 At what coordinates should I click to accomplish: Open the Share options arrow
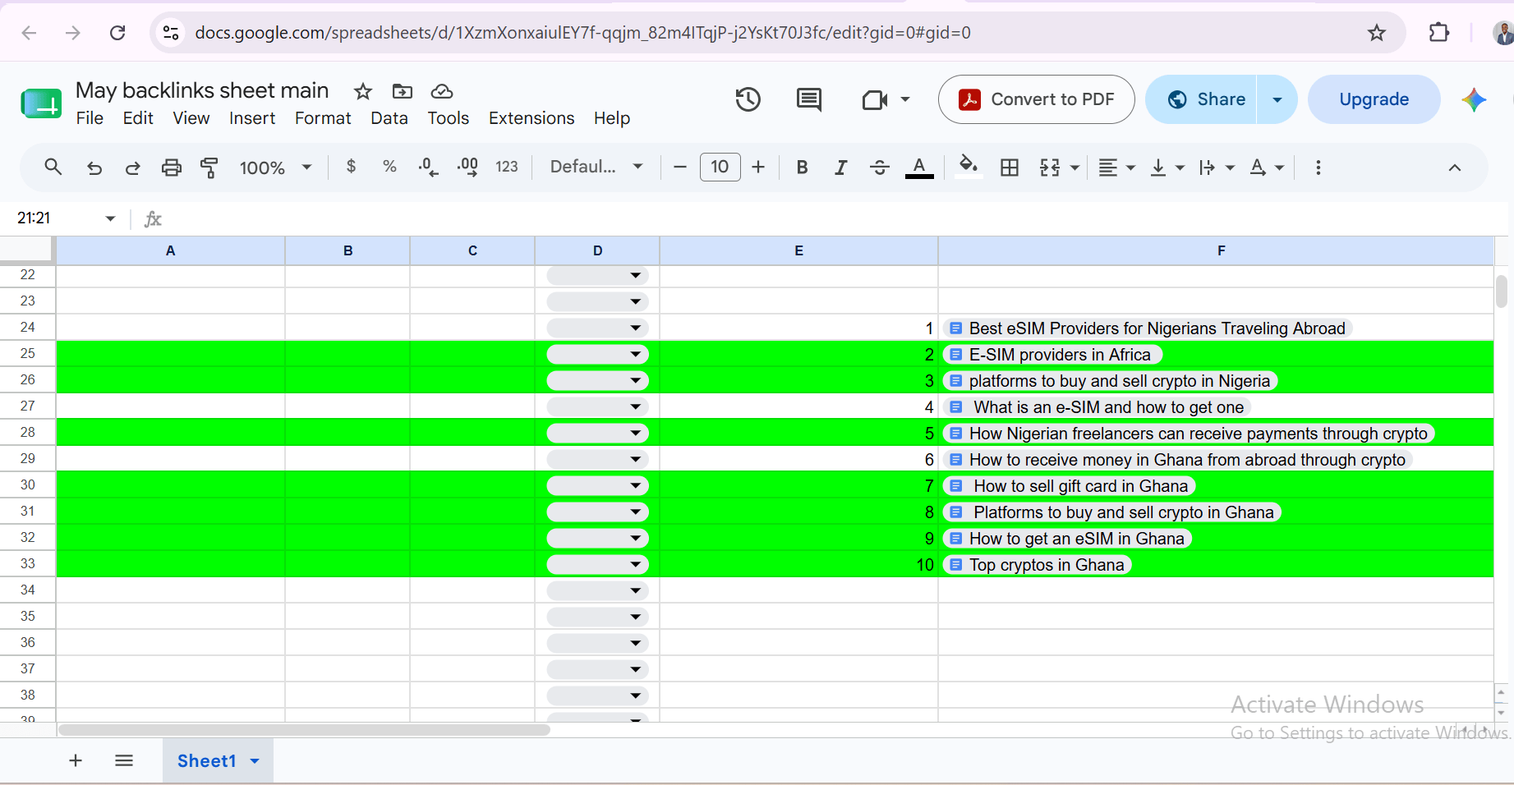pos(1277,99)
